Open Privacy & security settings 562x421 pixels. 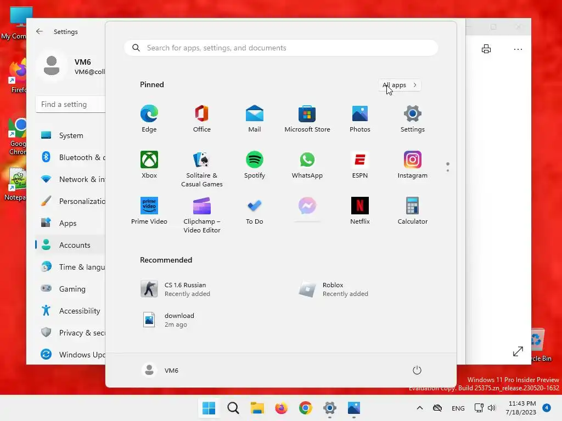click(x=71, y=333)
